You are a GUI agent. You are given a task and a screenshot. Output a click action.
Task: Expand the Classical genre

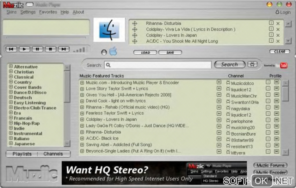pos(11,77)
